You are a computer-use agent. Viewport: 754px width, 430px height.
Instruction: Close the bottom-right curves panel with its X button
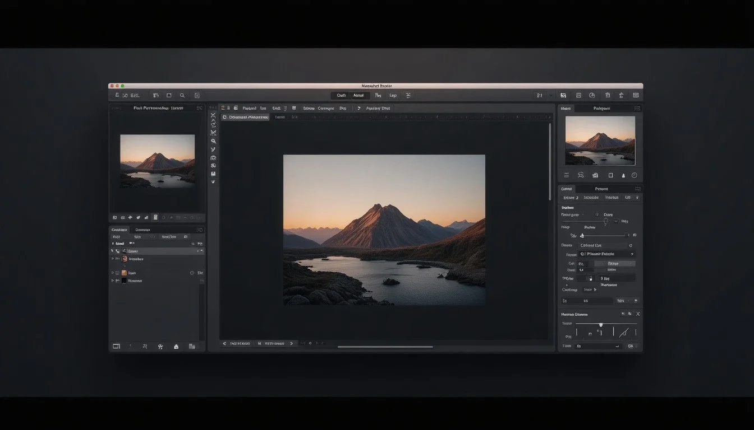(x=638, y=314)
